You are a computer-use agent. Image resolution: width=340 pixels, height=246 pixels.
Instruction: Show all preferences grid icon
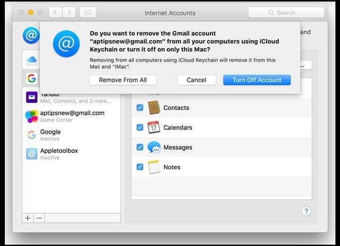(x=88, y=13)
